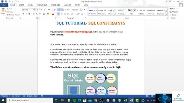The image size is (184, 103).
Task: Open the FILE tab
Action: point(4,5)
